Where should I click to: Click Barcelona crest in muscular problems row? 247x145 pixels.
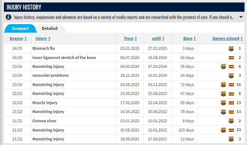231,76
